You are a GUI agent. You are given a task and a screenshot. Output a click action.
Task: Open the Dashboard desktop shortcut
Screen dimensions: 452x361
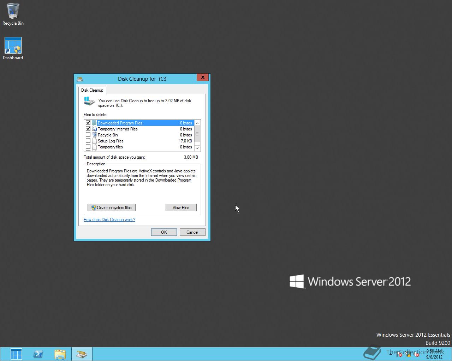[13, 49]
